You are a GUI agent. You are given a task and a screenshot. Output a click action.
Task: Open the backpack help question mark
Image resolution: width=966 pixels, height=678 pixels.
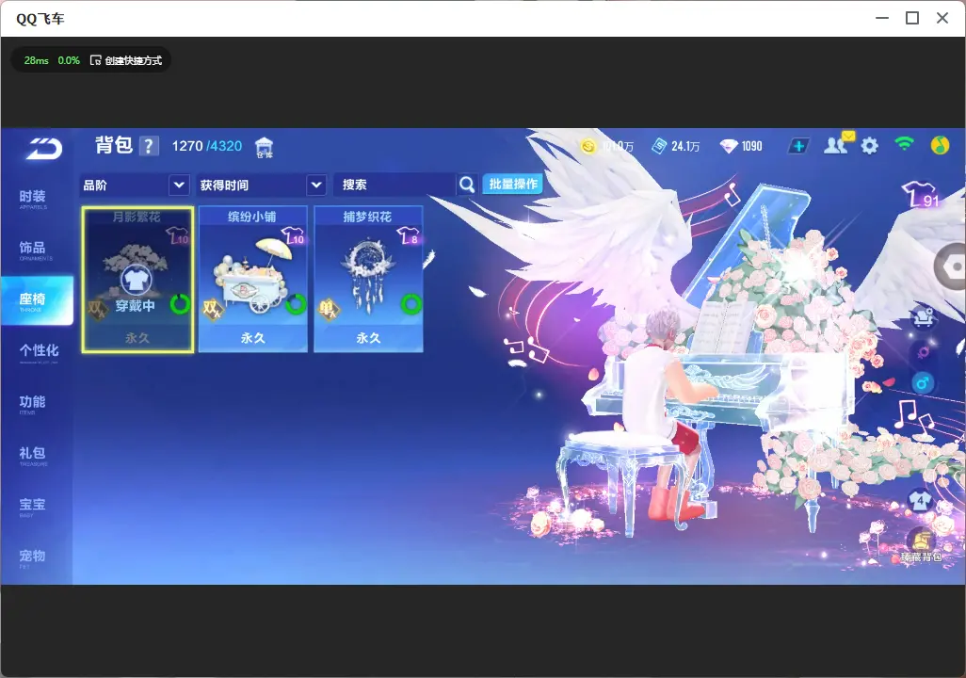[x=149, y=147]
